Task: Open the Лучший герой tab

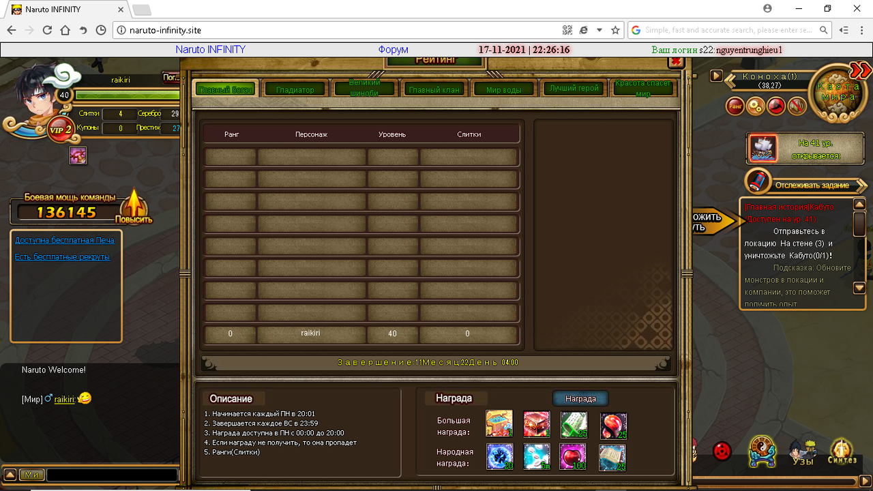Action: point(574,89)
